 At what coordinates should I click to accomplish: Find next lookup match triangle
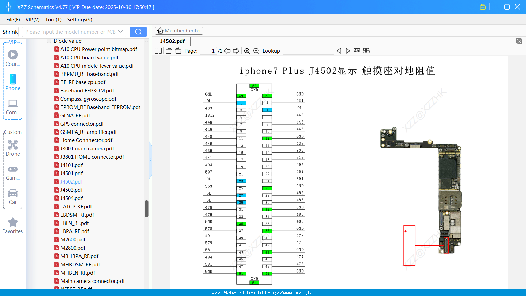point(348,51)
